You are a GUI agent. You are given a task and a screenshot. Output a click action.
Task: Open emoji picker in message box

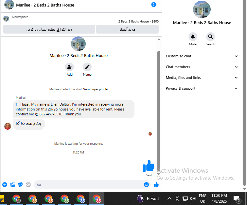coord(146,184)
